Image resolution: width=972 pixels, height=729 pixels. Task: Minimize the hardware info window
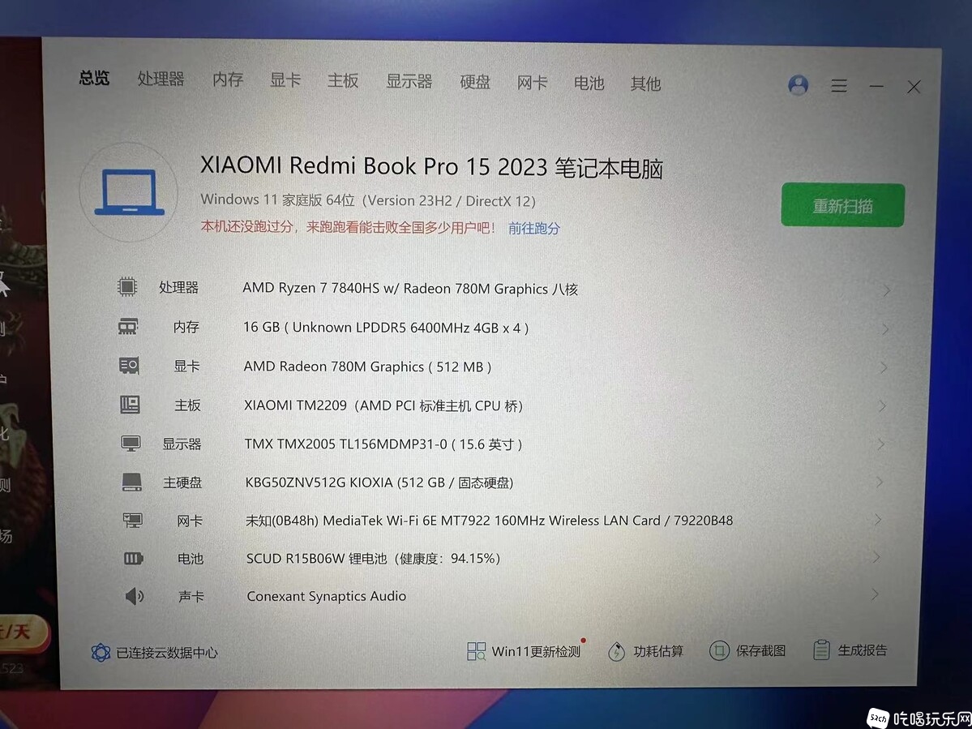tap(876, 86)
